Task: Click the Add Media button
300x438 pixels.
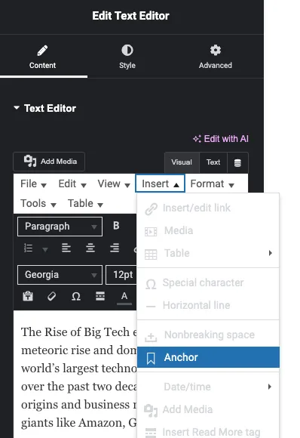Action: [49, 162]
